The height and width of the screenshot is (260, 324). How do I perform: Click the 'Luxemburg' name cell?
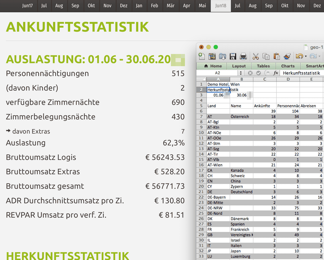[241, 256]
